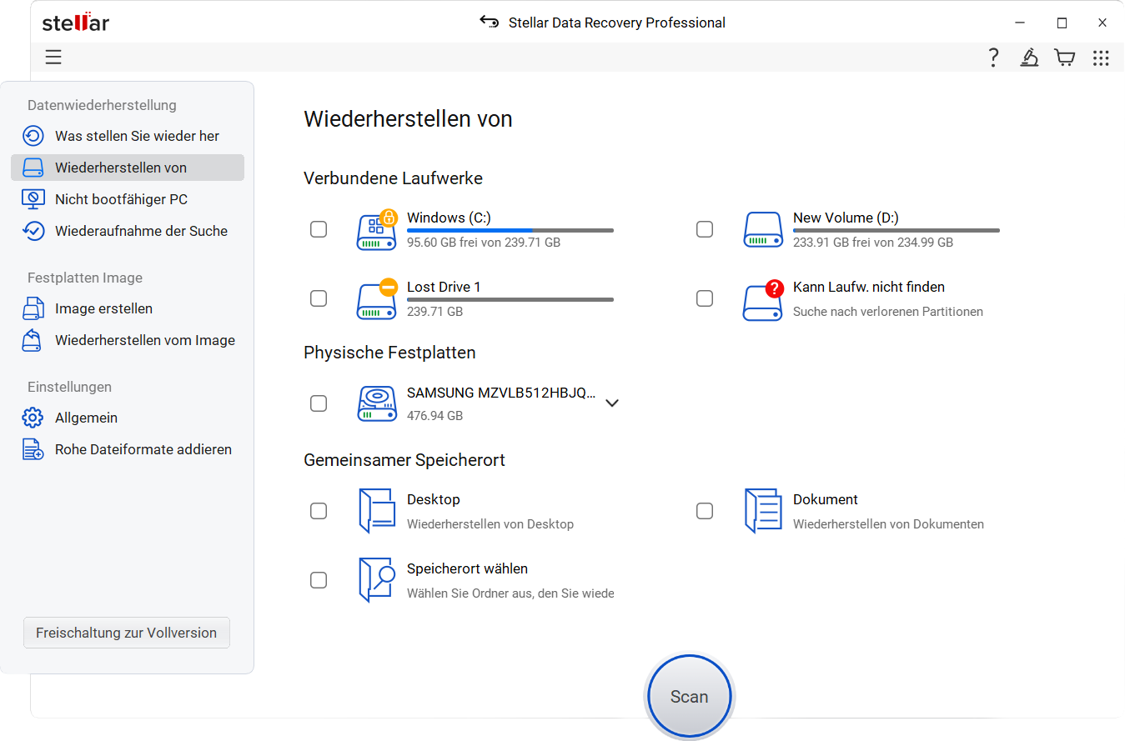Click the Allgemein gear icon
The height and width of the screenshot is (741, 1125).
(33, 418)
